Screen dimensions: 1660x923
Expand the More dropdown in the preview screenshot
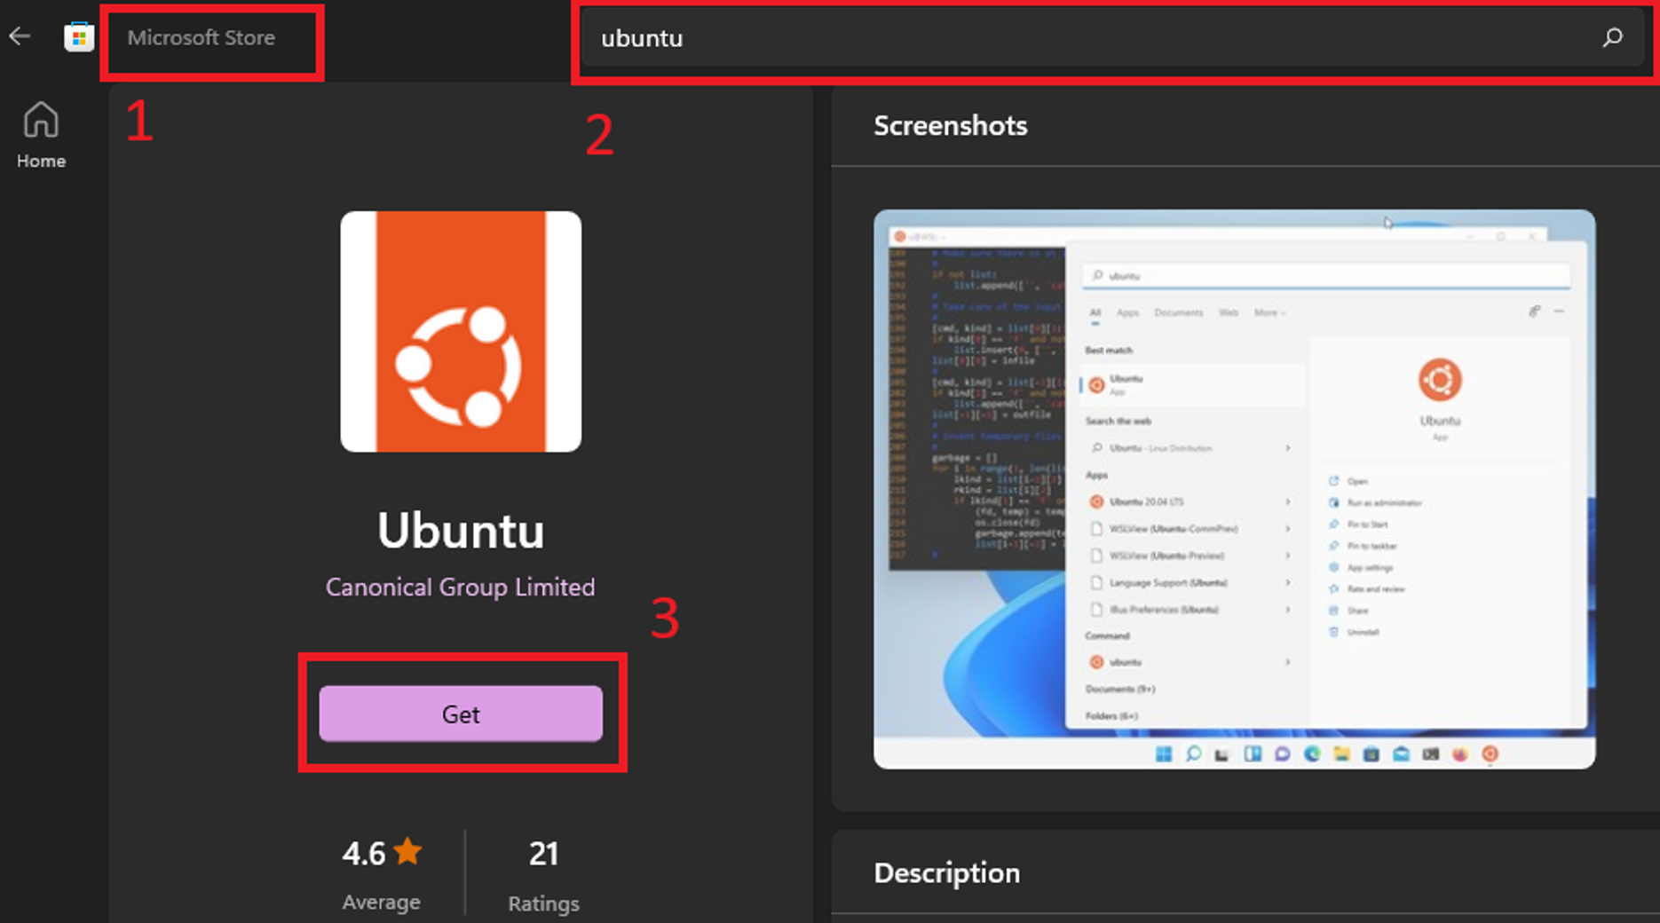pos(1269,312)
